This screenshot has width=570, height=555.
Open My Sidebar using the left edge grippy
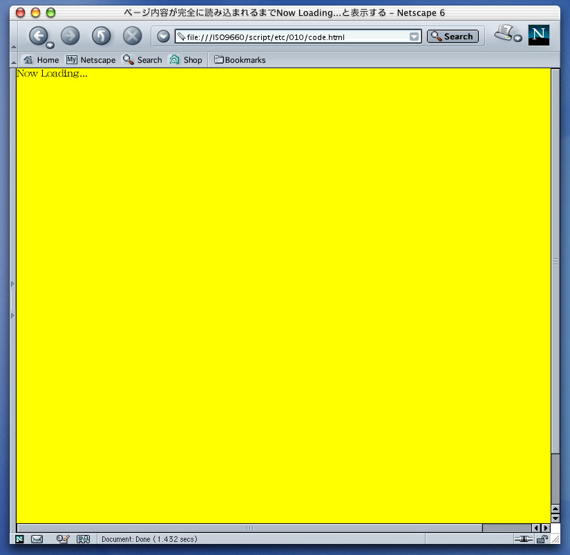(13, 300)
